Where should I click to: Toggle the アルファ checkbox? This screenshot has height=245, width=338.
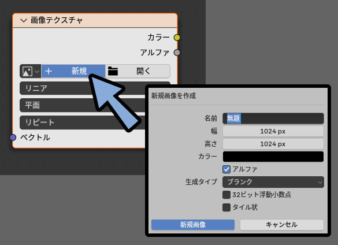click(x=226, y=169)
